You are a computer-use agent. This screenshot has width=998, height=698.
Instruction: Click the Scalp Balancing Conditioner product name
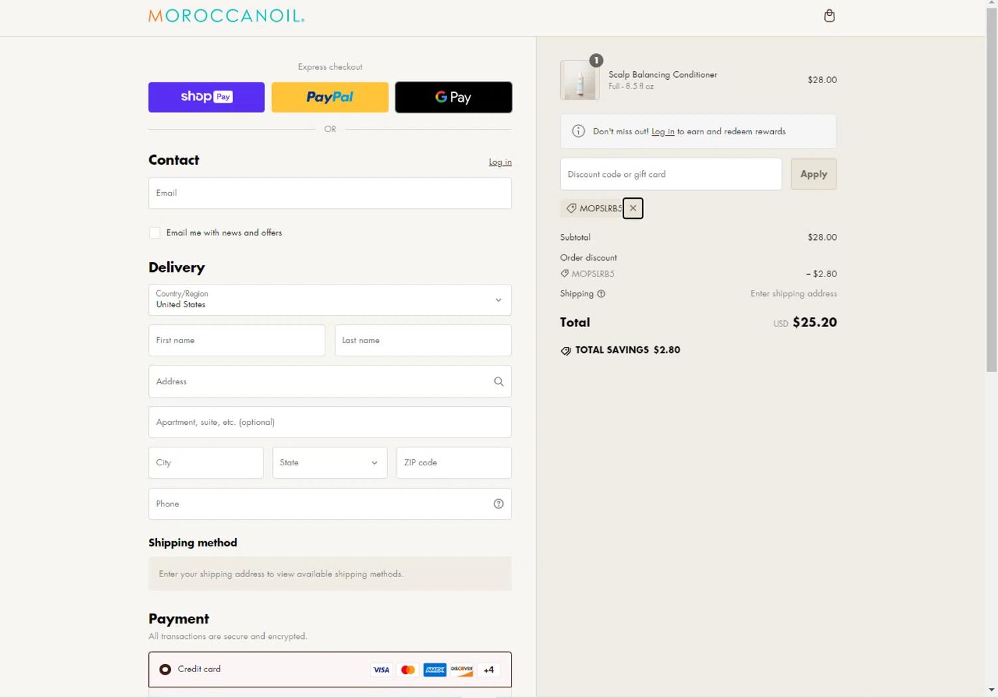(x=663, y=74)
